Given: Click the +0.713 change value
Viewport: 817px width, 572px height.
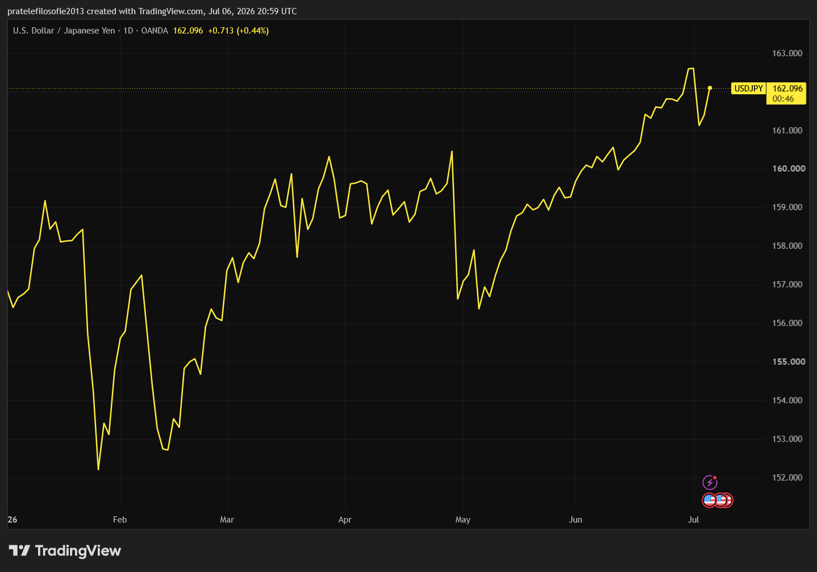Looking at the screenshot, I should [x=221, y=31].
